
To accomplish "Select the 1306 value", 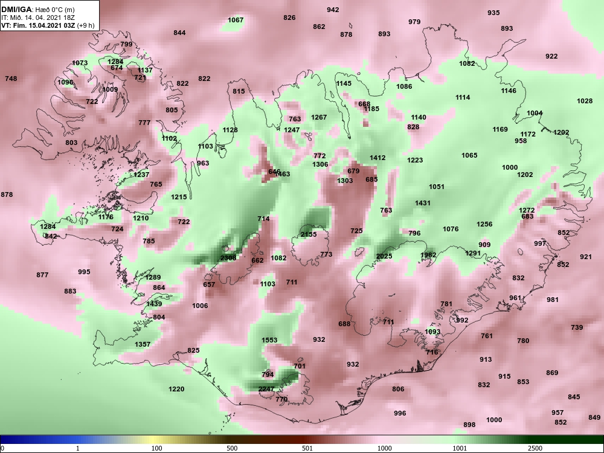I will 320,164.
